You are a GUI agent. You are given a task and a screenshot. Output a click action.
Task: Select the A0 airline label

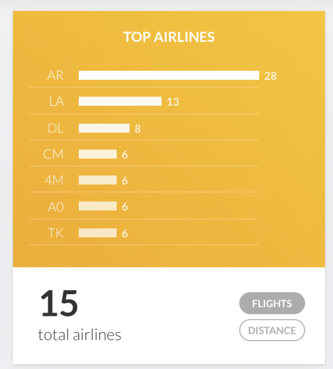56,207
